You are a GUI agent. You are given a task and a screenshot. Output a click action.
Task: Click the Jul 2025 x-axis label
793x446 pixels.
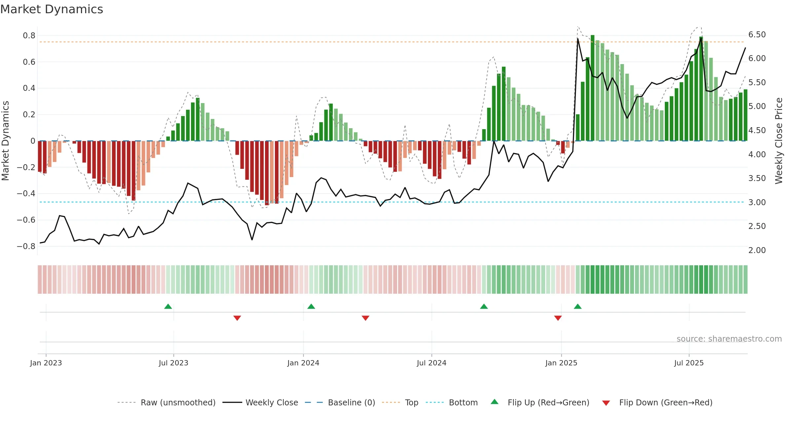tap(689, 363)
